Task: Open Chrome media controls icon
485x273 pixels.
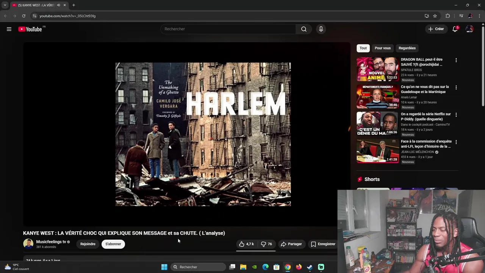Action: [x=461, y=16]
